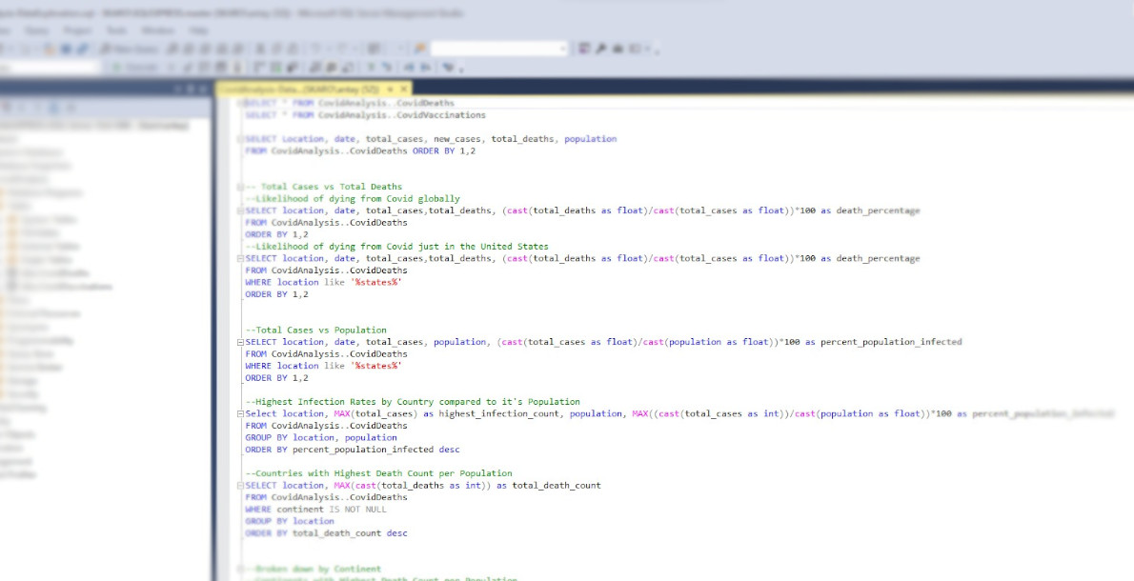This screenshot has height=581, width=1134.
Task: Click the Save All icon
Action: [x=82, y=49]
